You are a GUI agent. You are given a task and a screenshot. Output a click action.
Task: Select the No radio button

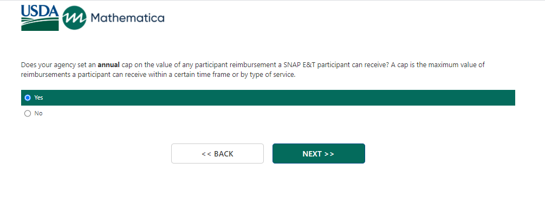[28, 114]
